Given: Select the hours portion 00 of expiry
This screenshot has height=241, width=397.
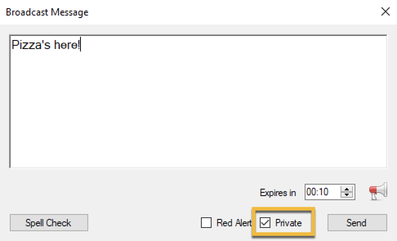Looking at the screenshot, I should pos(310,192).
